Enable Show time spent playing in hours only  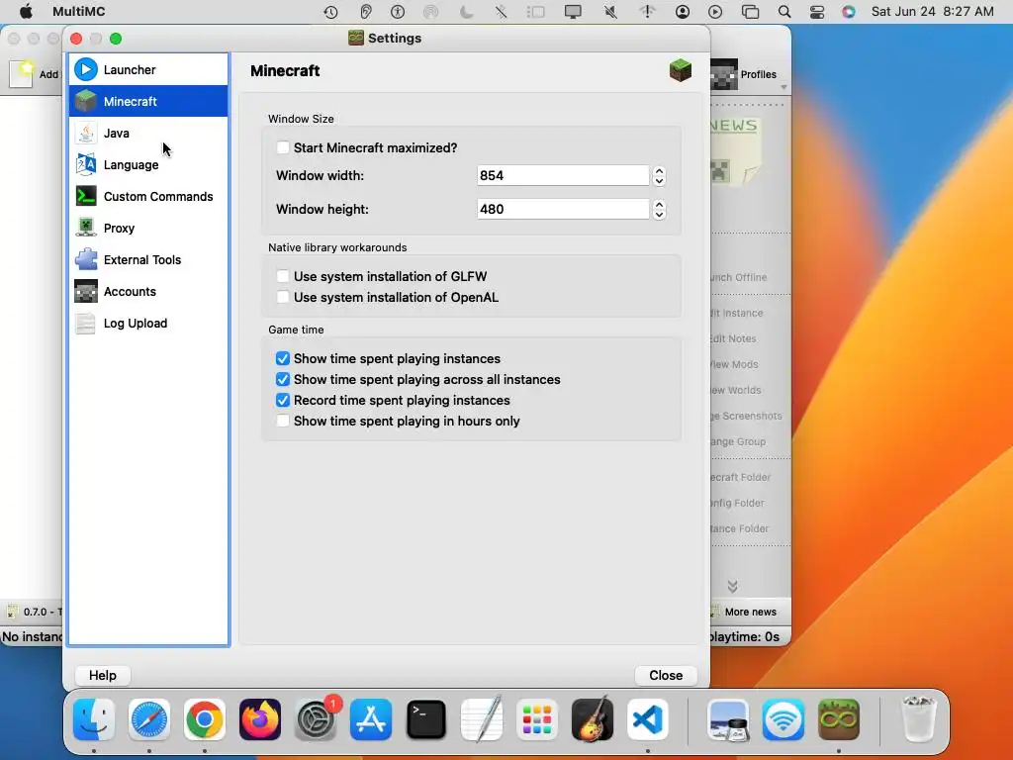click(282, 421)
